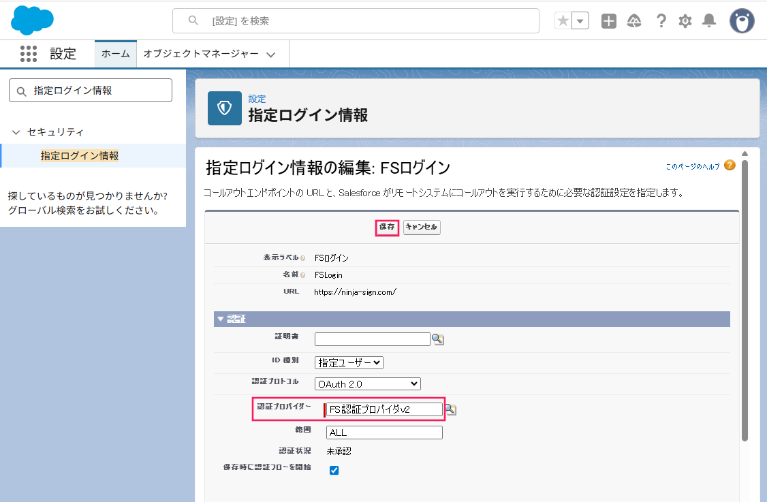Image resolution: width=767 pixels, height=502 pixels.
Task: Click the scrollbar up arrow
Action: click(x=745, y=154)
